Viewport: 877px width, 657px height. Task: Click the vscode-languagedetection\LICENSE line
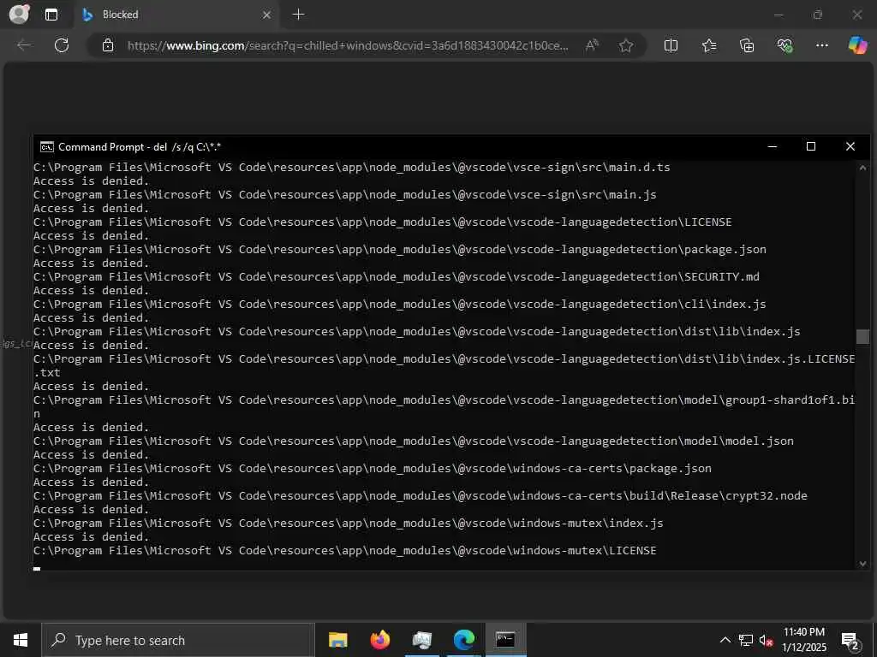point(383,222)
